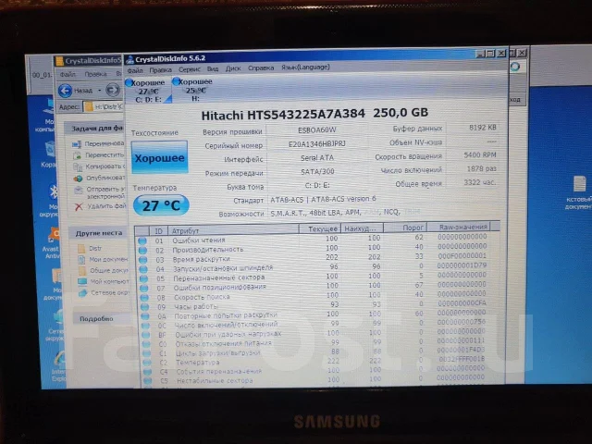Click the Текущее column header
The height and width of the screenshot is (444, 592).
pos(320,228)
